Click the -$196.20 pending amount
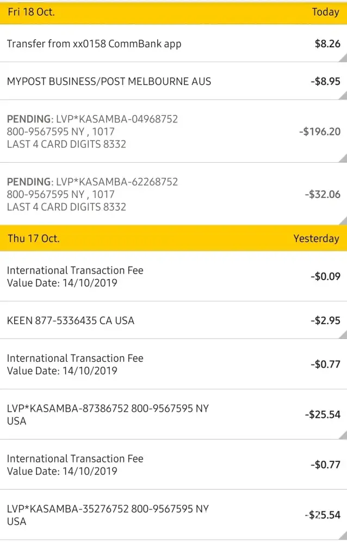The height and width of the screenshot is (544, 347). tap(320, 132)
